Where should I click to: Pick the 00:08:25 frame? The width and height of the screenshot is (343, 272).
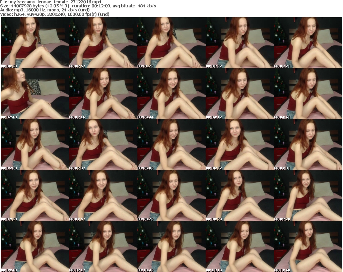click(x=171, y=196)
